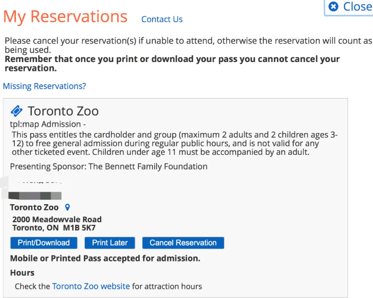Click the Hours section heading
Screen dimensions: 373x298
(x=22, y=273)
